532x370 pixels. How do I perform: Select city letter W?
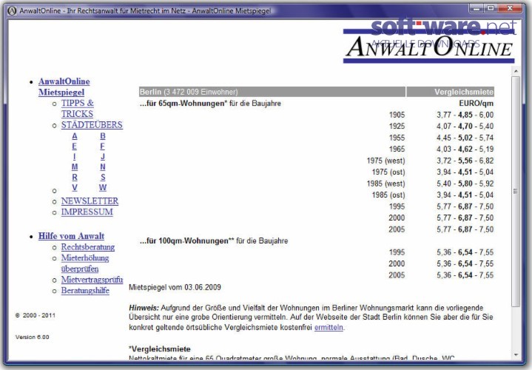(x=103, y=187)
